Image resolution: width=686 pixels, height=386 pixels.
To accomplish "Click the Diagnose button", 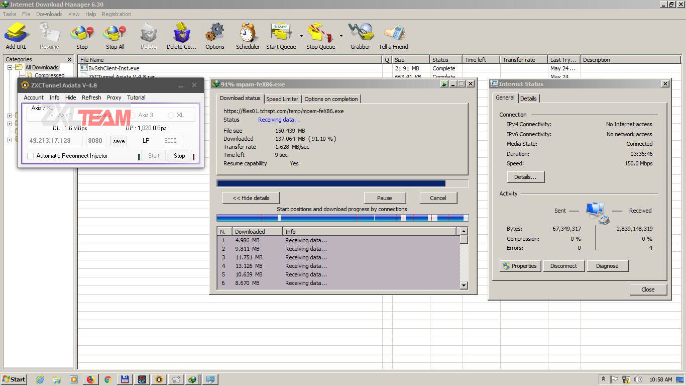I will point(607,266).
